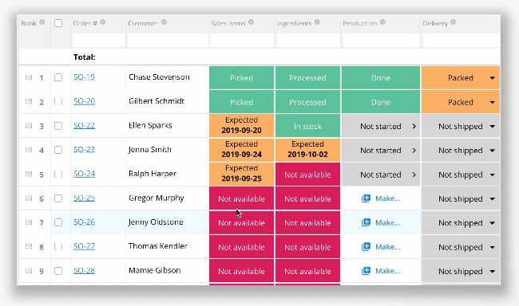
Task: Open the Packed delivery dropdown for SO-19
Action: (x=492, y=78)
